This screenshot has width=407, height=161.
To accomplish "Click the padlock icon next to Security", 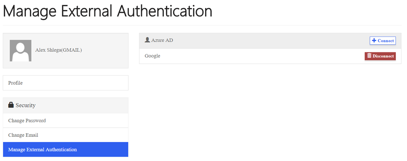I will tap(11, 105).
